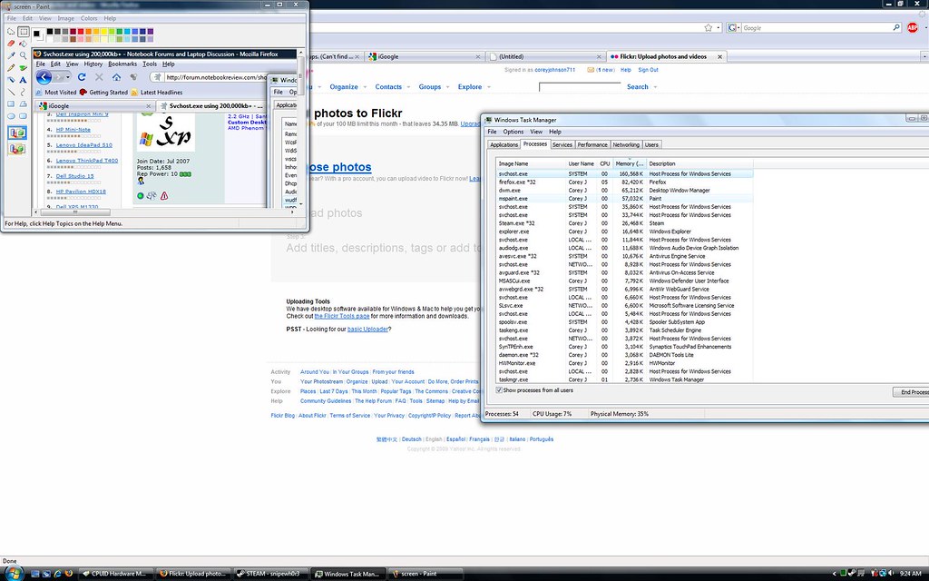Select the Pencil tool in Paint
This screenshot has height=581, width=929.
pyautogui.click(x=11, y=67)
